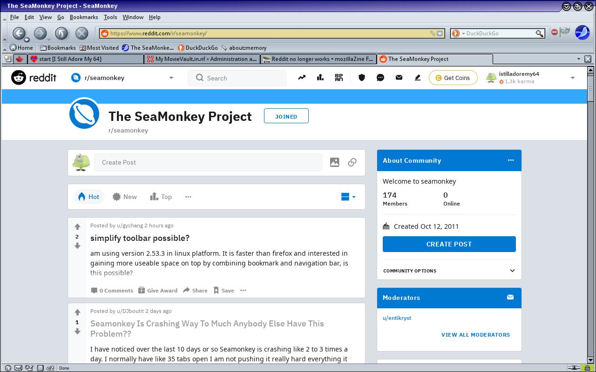Click the Create Post text field
The height and width of the screenshot is (372, 596).
tap(208, 162)
